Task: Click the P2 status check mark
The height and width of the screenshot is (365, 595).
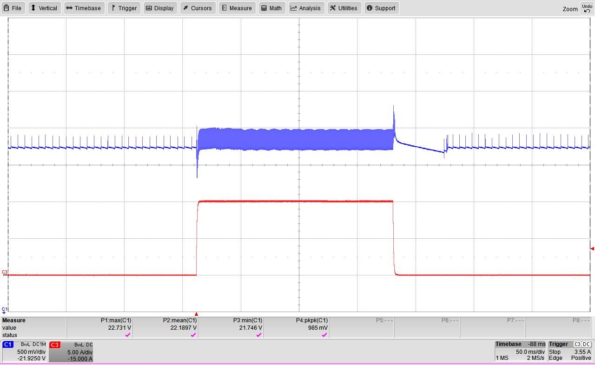Action: [193, 335]
